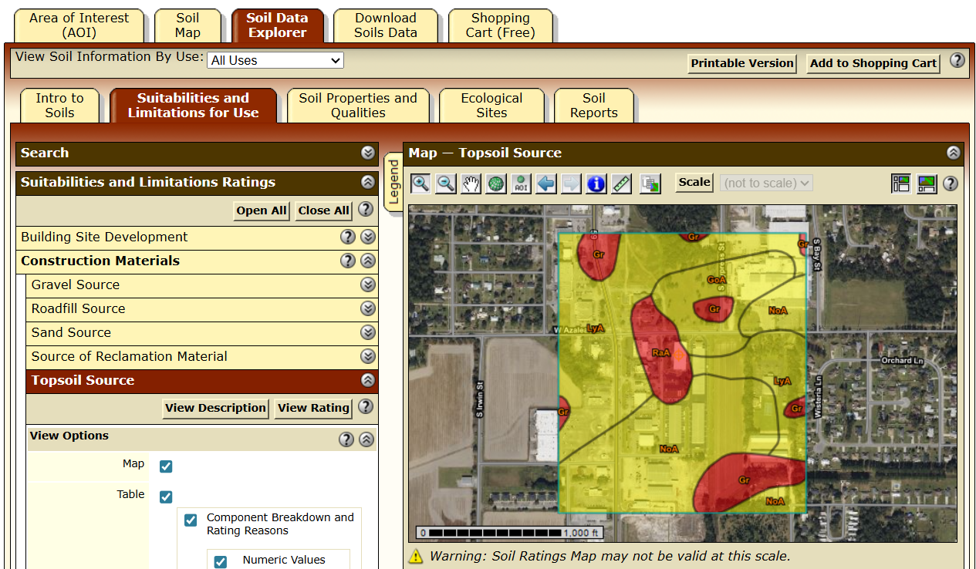Open the vertical Legend side tab
Screen dimensions: 976x569
coord(393,182)
